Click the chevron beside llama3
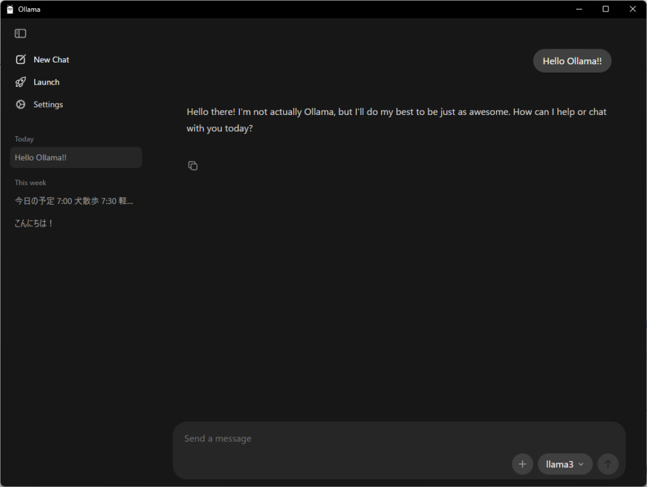647x487 pixels. point(581,465)
